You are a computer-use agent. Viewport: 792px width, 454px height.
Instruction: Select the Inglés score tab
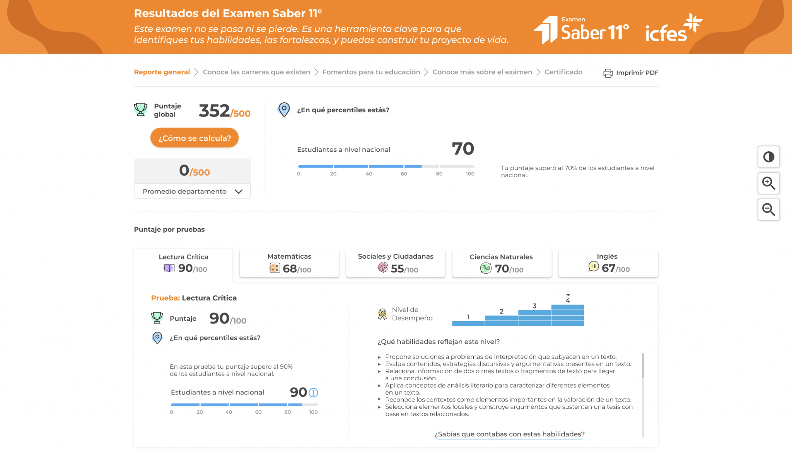click(608, 263)
